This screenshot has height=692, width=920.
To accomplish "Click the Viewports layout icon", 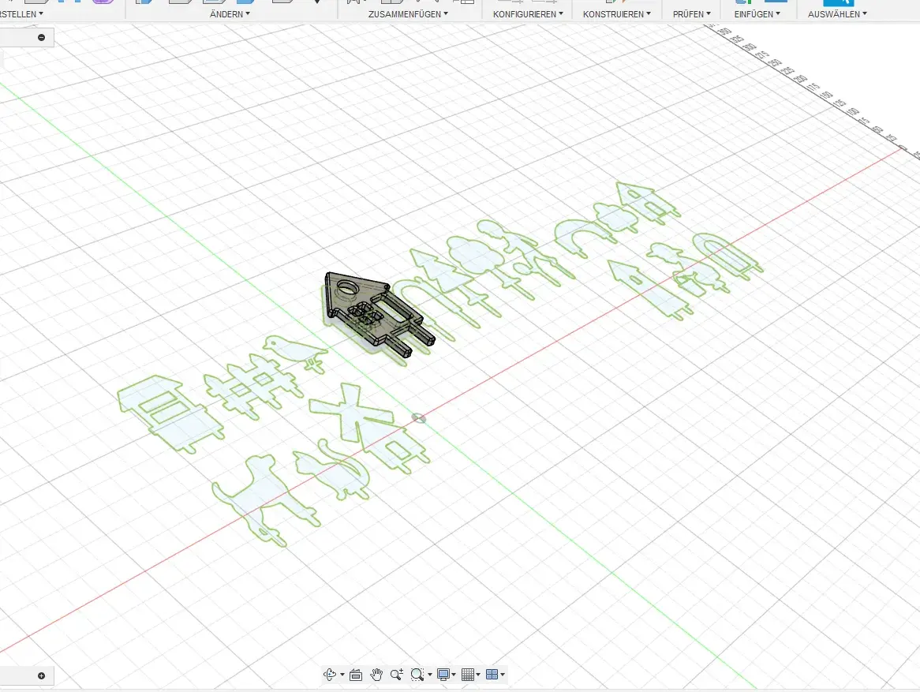I will pos(492,675).
